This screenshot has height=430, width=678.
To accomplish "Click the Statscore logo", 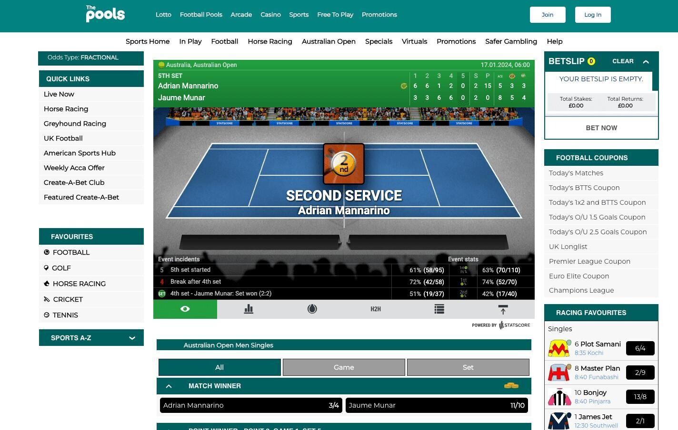I will point(514,325).
